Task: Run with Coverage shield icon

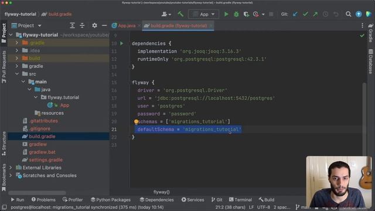Action: (246, 14)
